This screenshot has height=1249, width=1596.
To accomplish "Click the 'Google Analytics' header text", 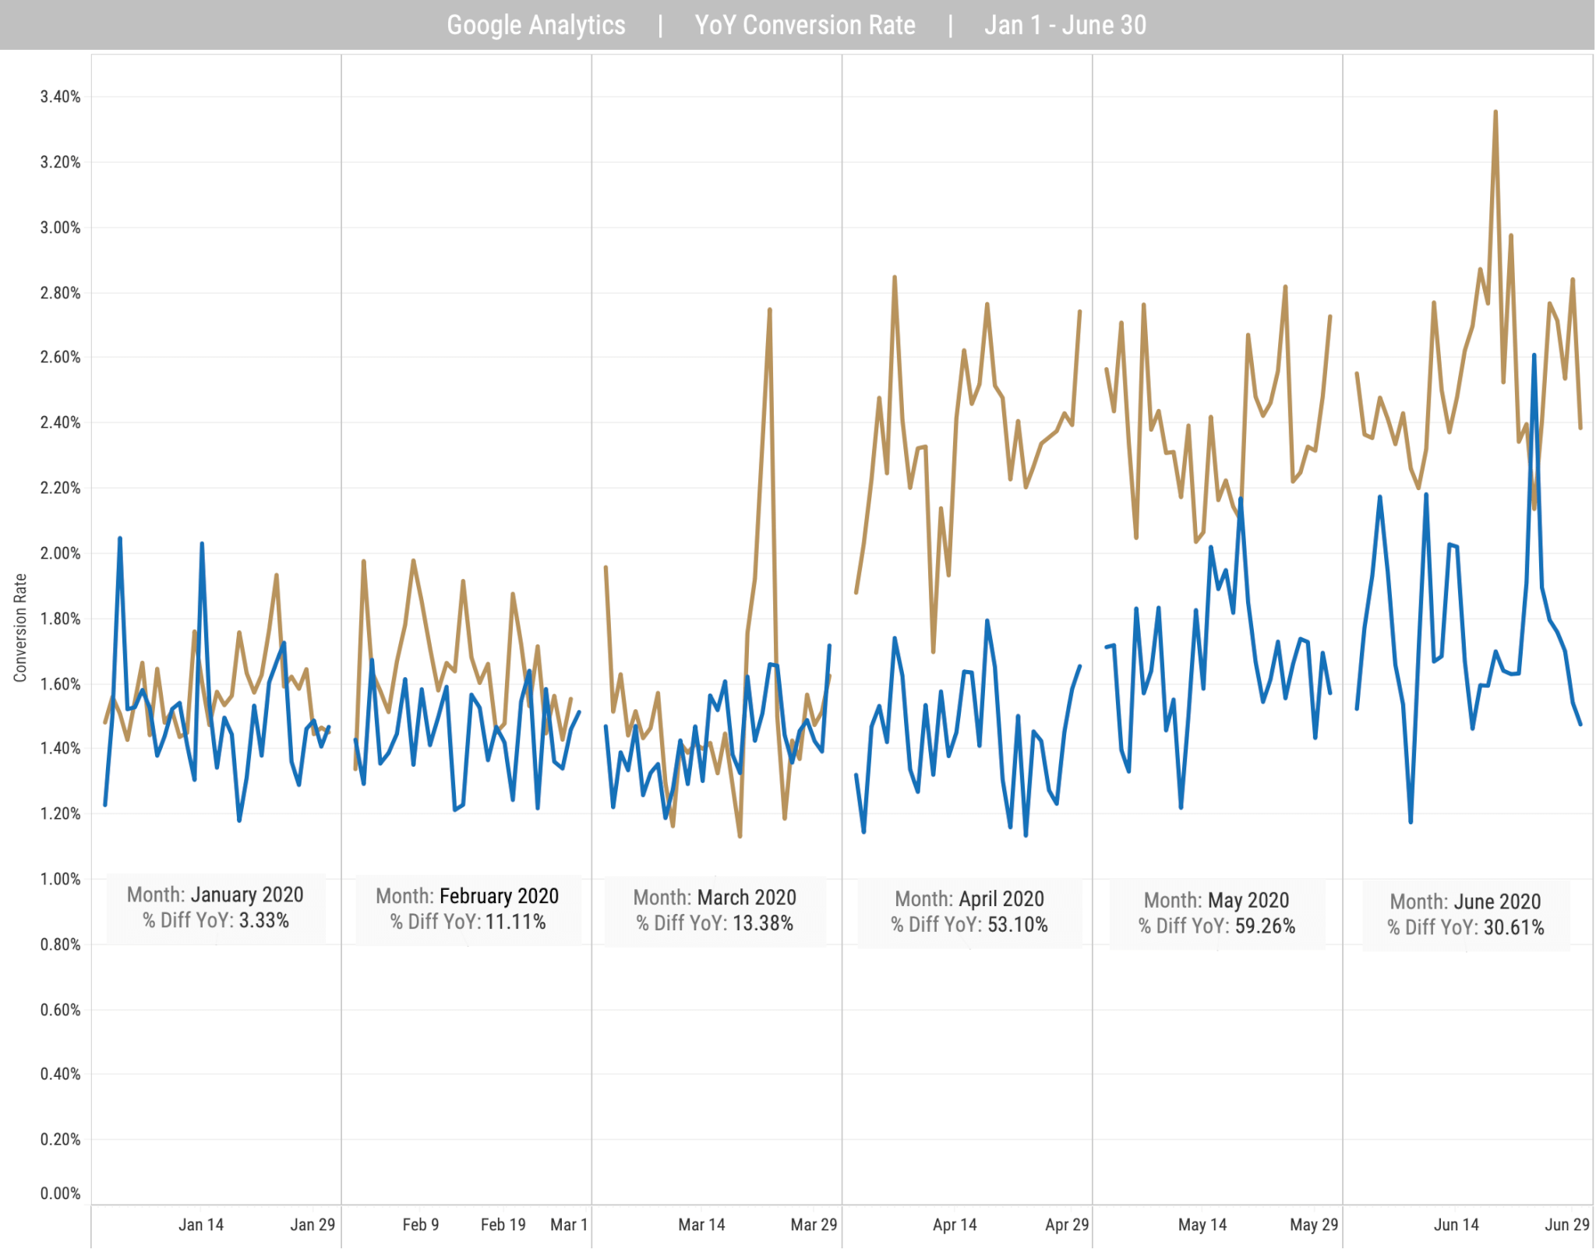I will point(535,25).
